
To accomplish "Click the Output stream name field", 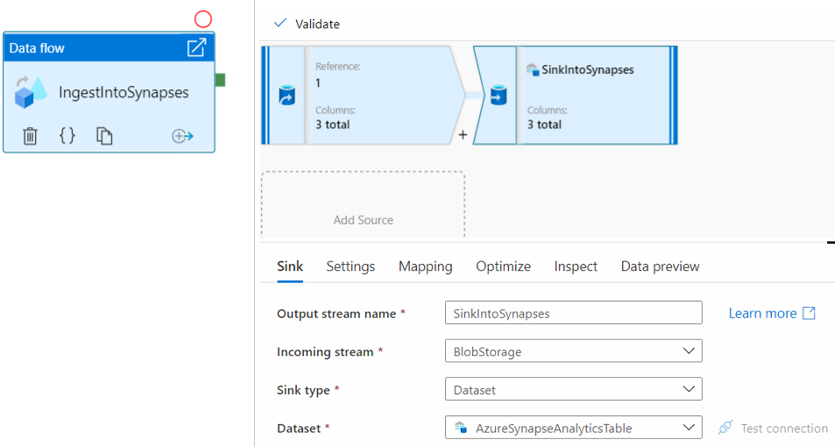I will coord(573,313).
